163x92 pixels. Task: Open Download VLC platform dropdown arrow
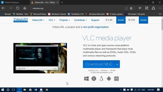117,64
